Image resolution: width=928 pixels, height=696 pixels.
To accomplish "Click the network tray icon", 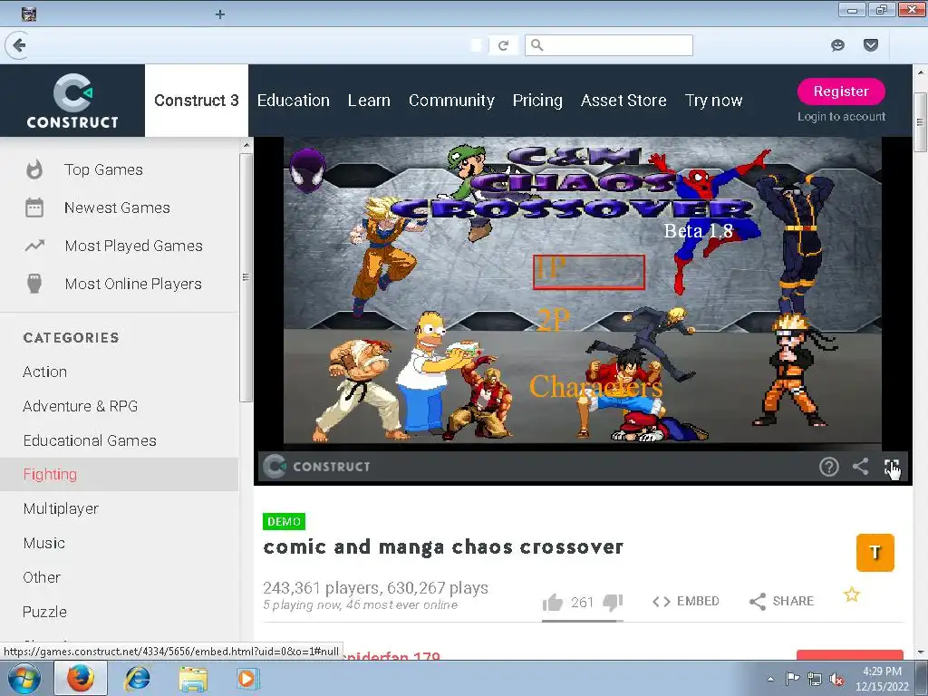I will [x=815, y=680].
